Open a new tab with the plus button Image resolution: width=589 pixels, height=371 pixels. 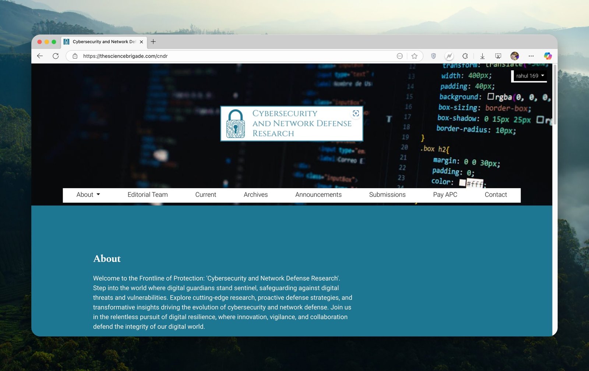(153, 42)
